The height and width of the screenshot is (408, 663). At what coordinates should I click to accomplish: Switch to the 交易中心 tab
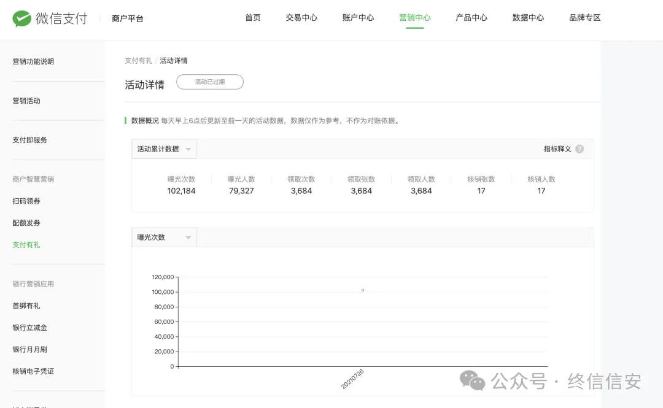click(x=301, y=18)
